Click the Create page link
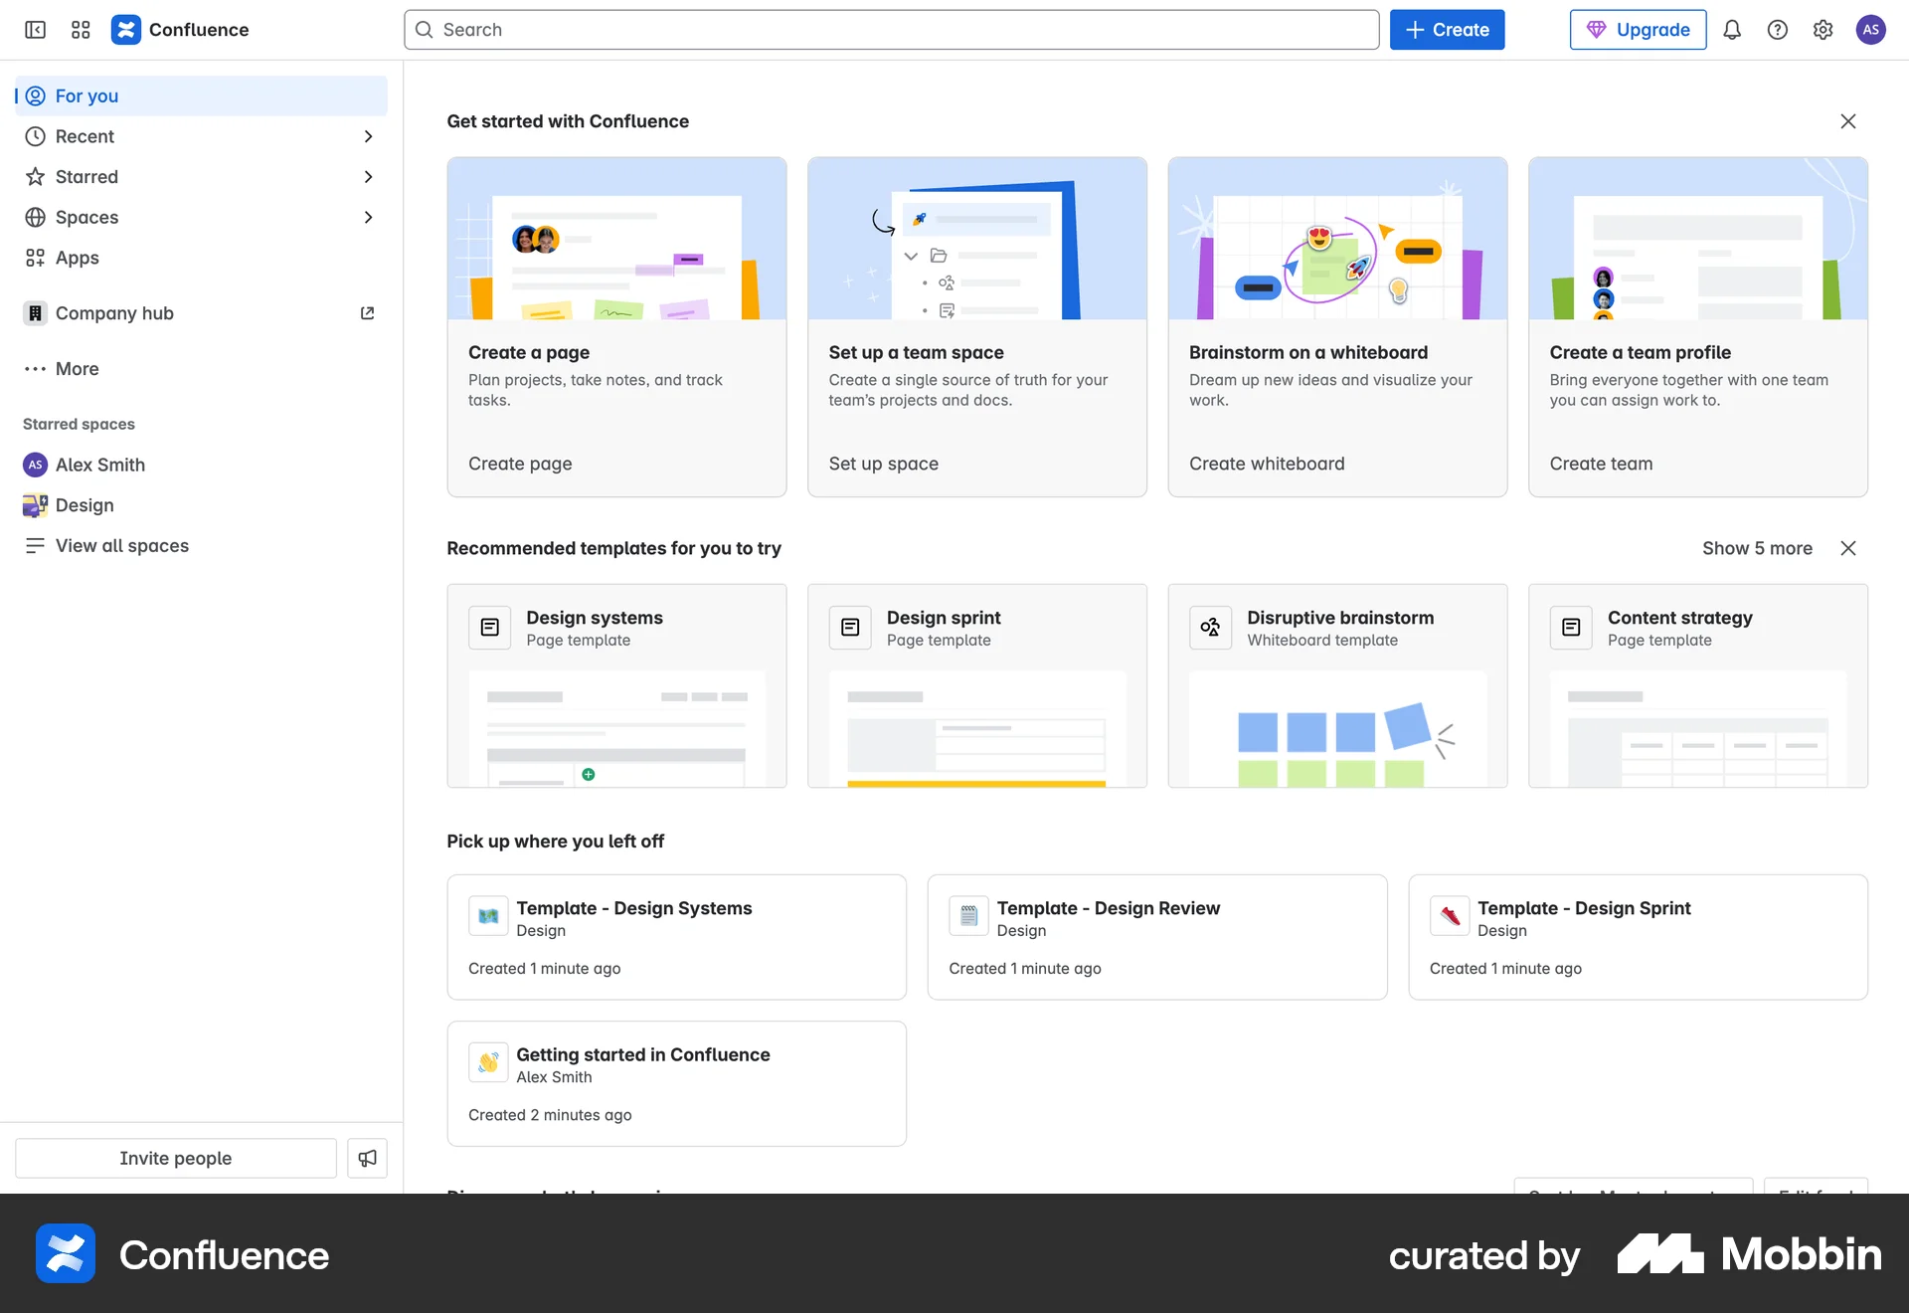The image size is (1909, 1313). [520, 464]
